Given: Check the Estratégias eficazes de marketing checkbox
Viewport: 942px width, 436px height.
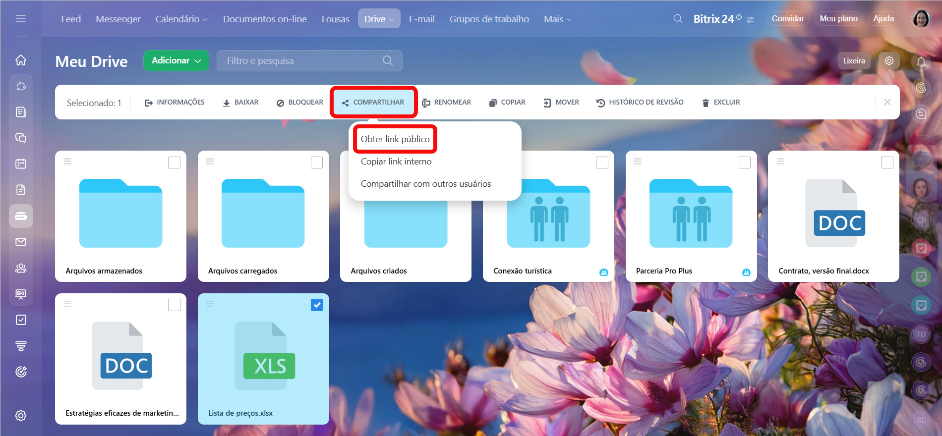Looking at the screenshot, I should [174, 305].
